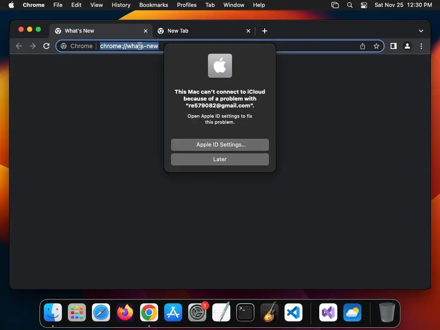Open Launchpad from the Dock
The image size is (440, 330).
(x=77, y=312)
